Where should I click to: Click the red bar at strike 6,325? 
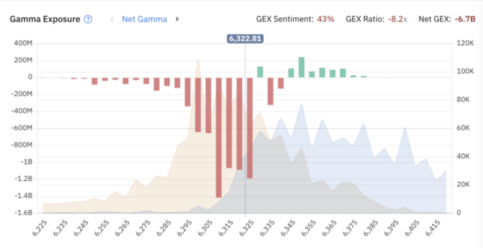click(x=250, y=127)
